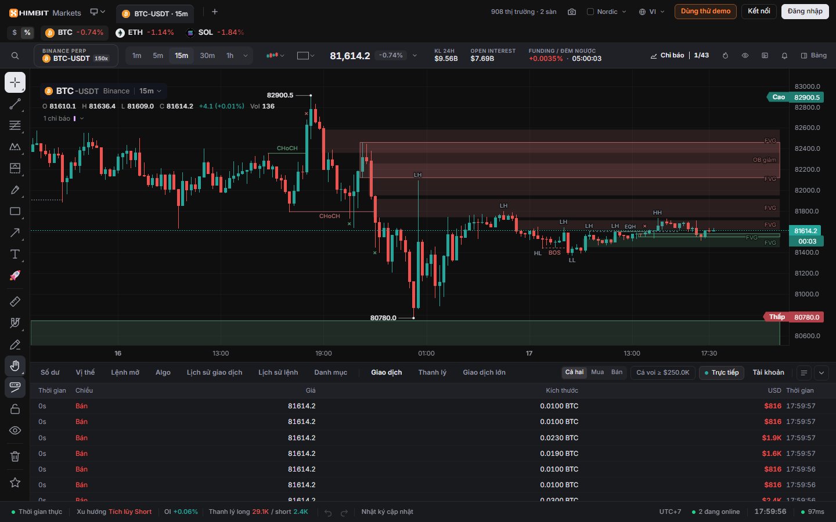Select the hand pan tool

click(15, 365)
